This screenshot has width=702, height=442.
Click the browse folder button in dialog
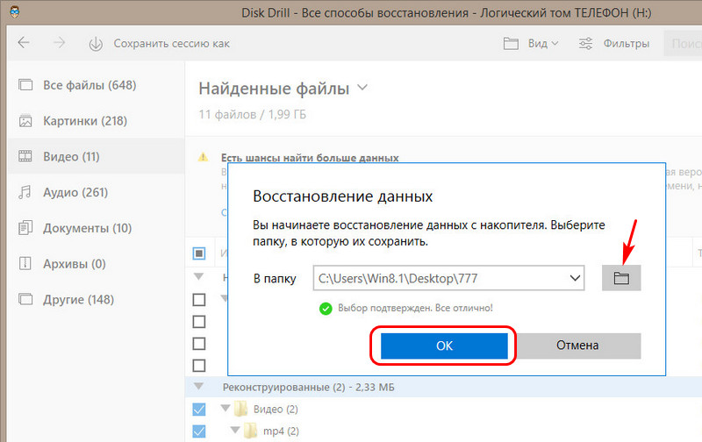(x=621, y=278)
